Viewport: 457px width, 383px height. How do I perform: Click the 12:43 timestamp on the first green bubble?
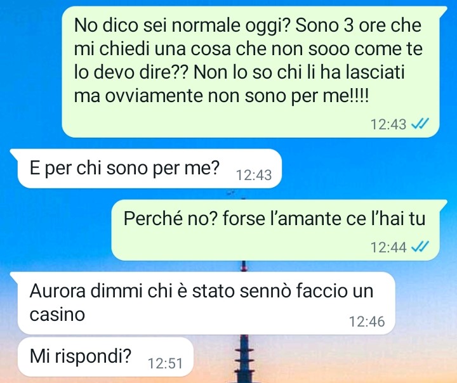[388, 124]
